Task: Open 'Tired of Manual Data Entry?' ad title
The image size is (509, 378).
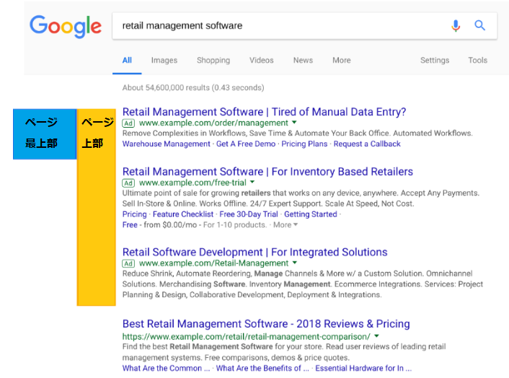Action: click(x=265, y=112)
